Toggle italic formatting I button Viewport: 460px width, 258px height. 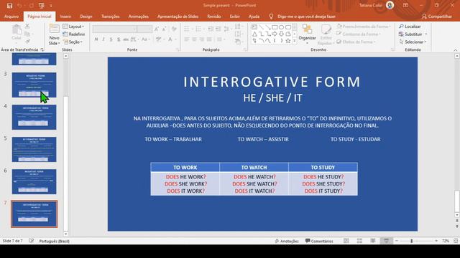pyautogui.click(x=103, y=39)
